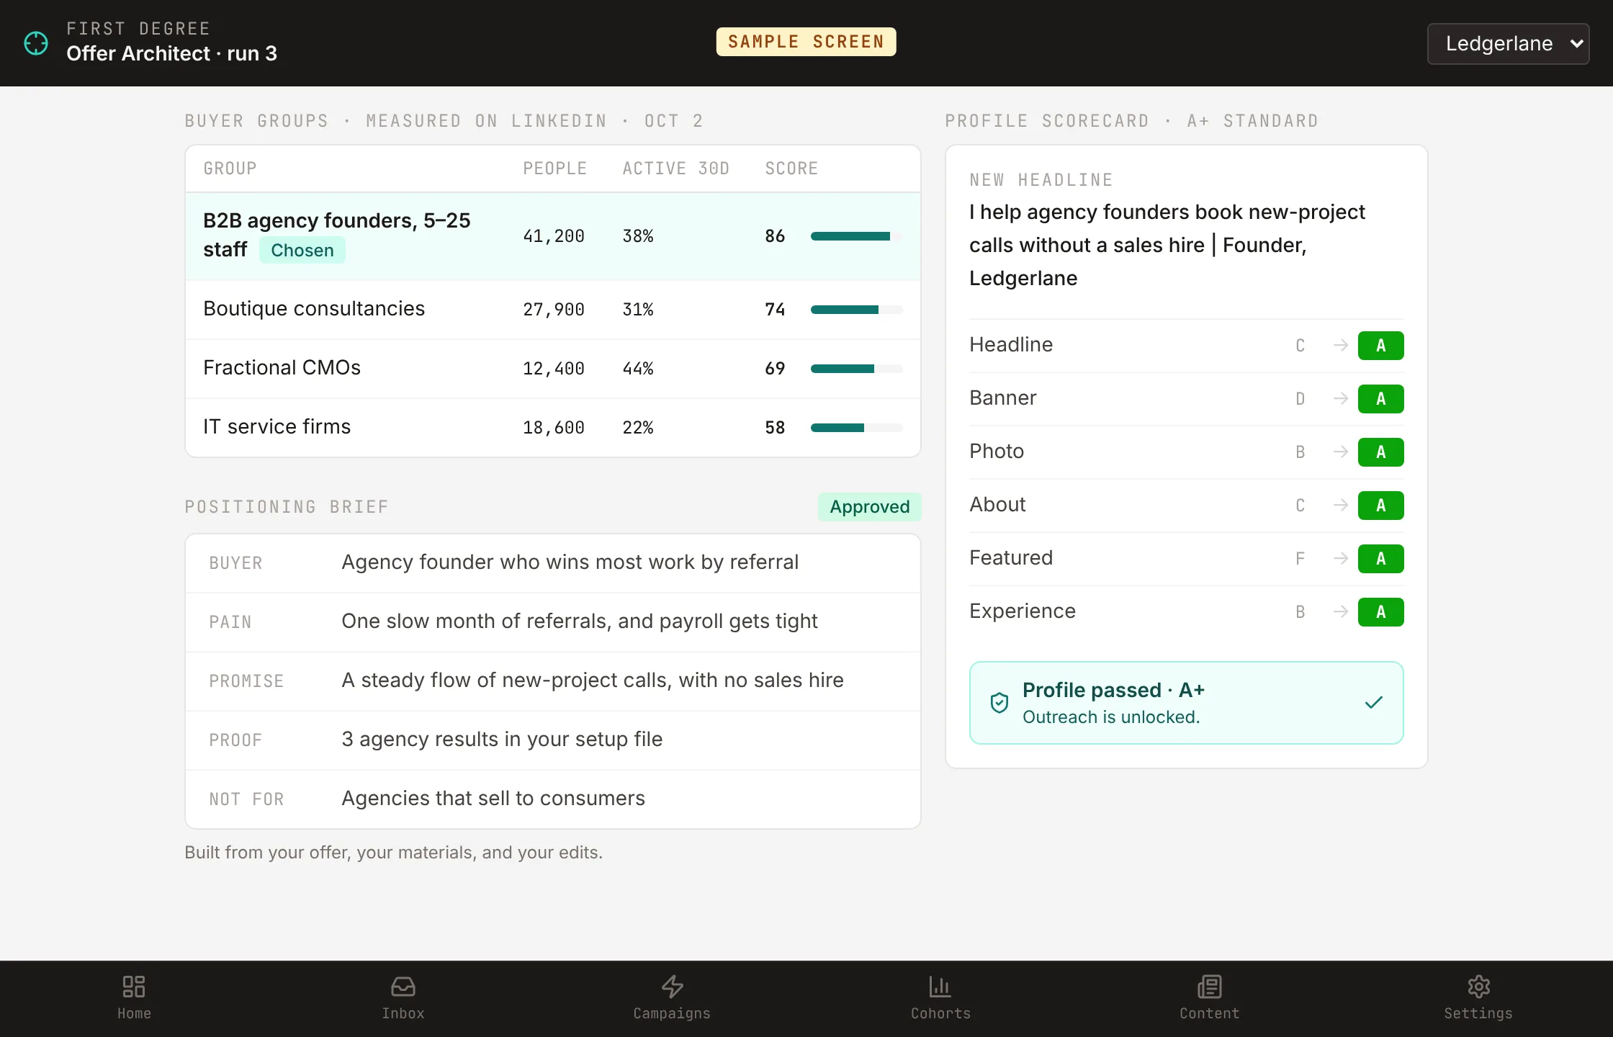The image size is (1613, 1037).
Task: Click the shield icon in Profile passed
Action: pyautogui.click(x=999, y=703)
